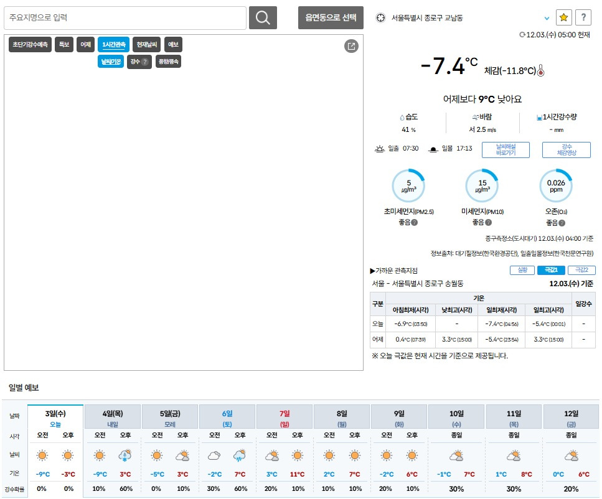Select the 현재날씨 tab
The image size is (602, 499).
147,45
